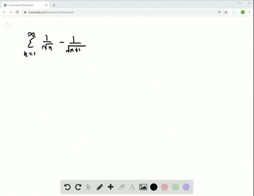Screen dimensions: 254x196
Task: Open the green profile avatar menu
Action: pyautogui.click(x=243, y=12)
